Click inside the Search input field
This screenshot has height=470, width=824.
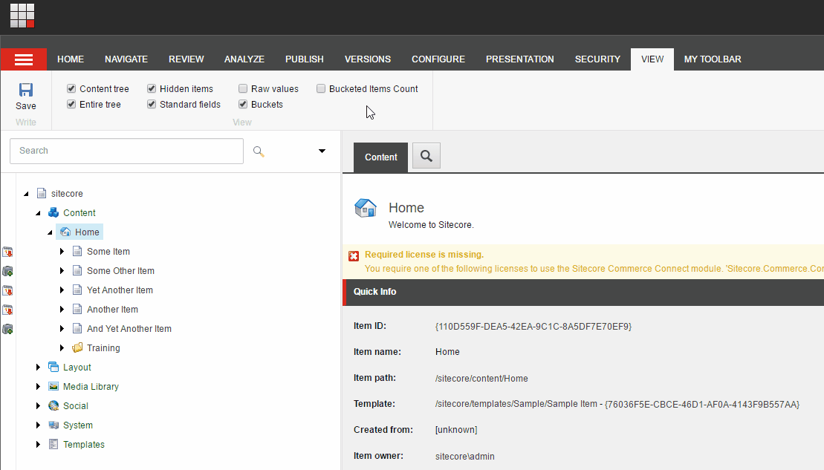point(126,151)
